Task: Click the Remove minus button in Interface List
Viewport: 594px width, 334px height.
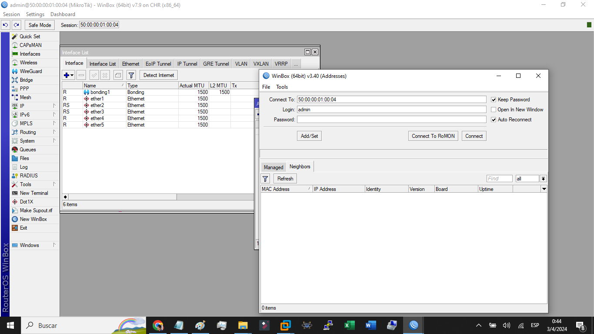Action: [81, 75]
